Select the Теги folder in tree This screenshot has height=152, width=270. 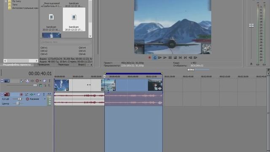pyautogui.click(x=15, y=5)
